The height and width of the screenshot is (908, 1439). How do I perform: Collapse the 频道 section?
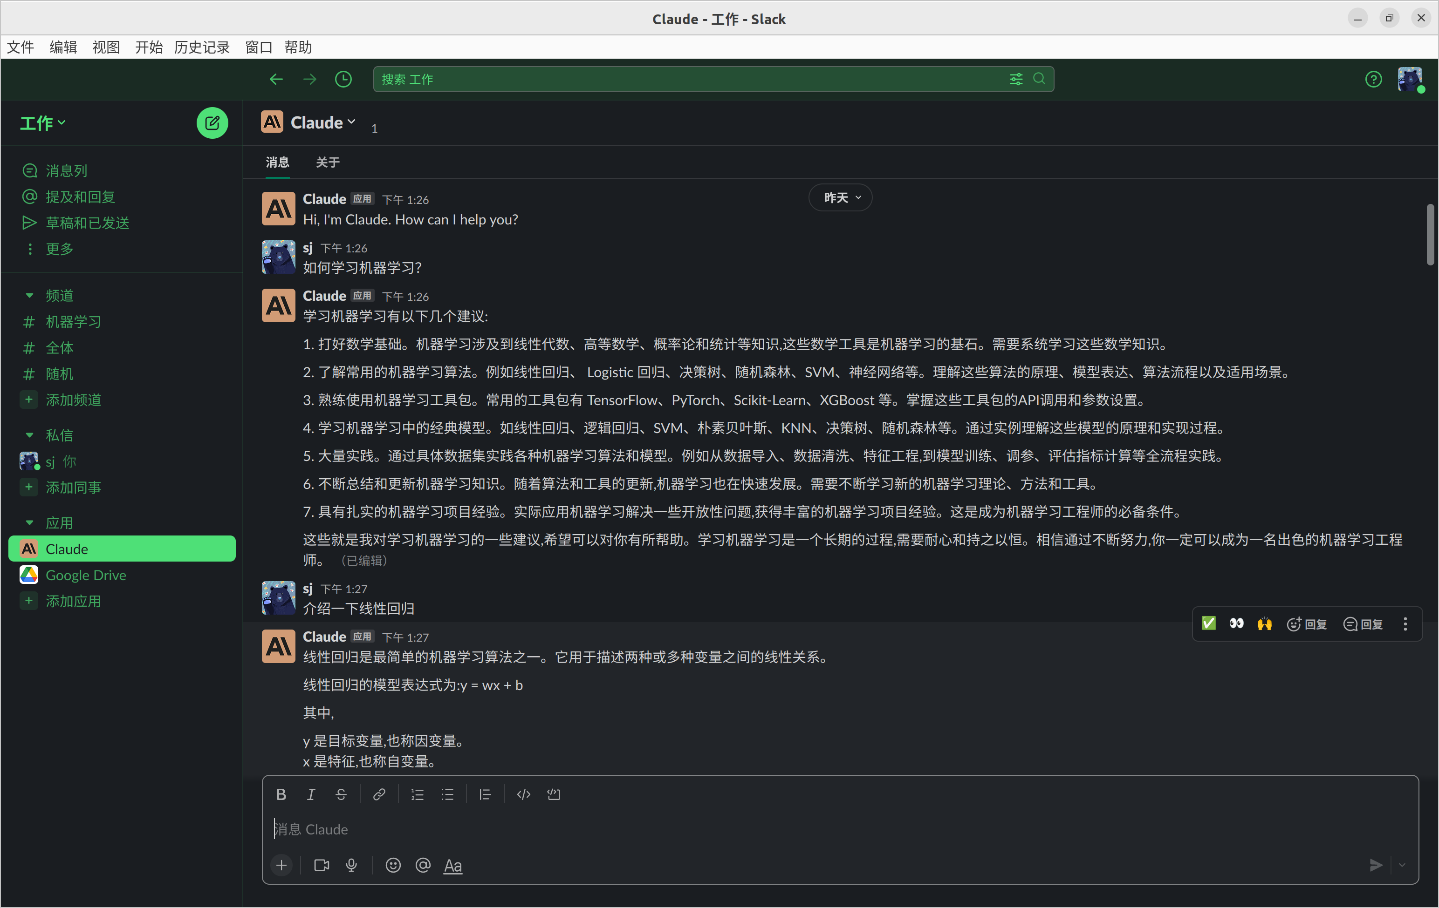29,296
